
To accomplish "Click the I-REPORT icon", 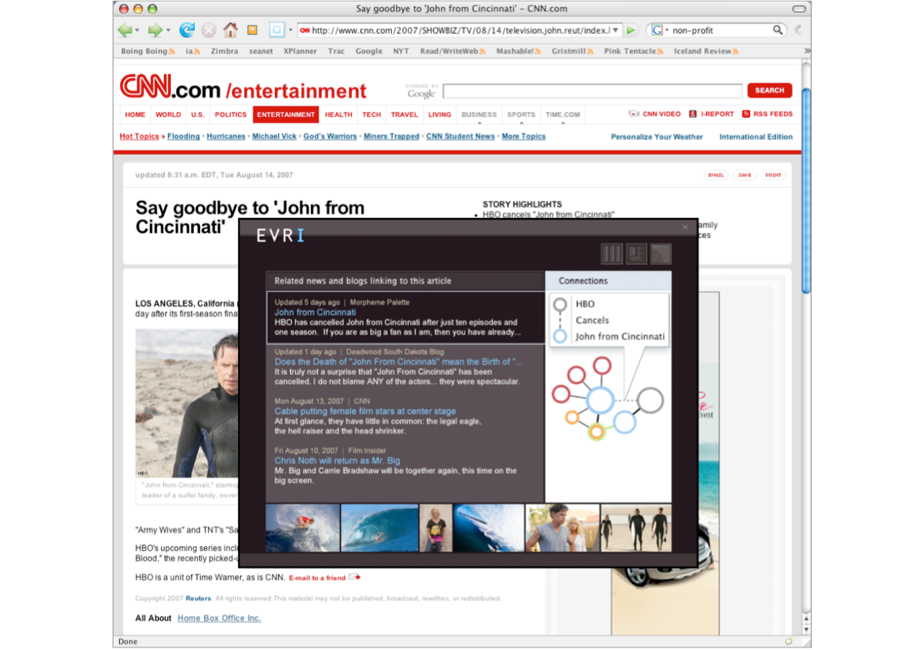I will click(x=693, y=114).
